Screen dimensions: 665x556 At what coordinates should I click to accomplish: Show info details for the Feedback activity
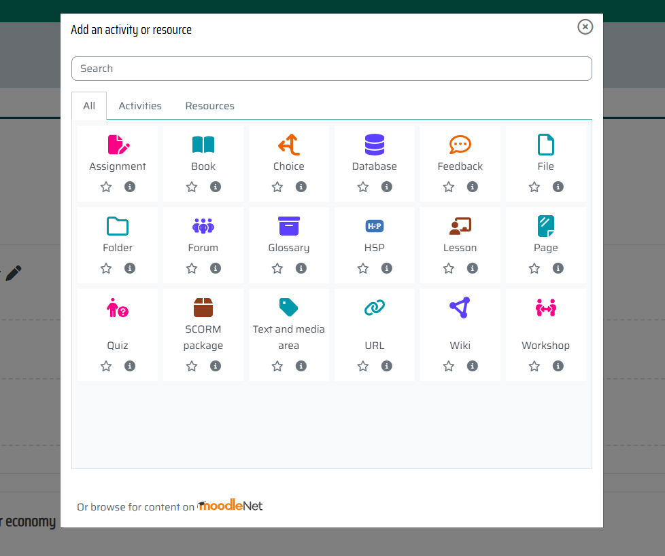(472, 187)
